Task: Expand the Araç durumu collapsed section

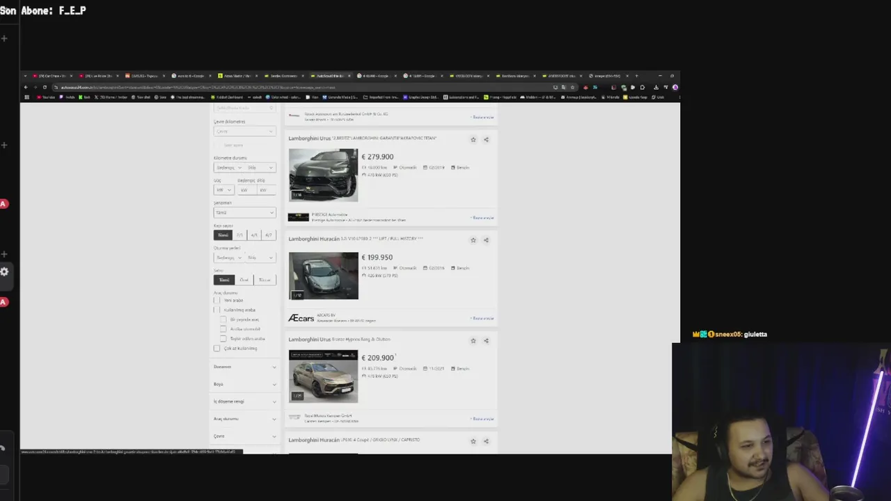Action: click(x=244, y=419)
